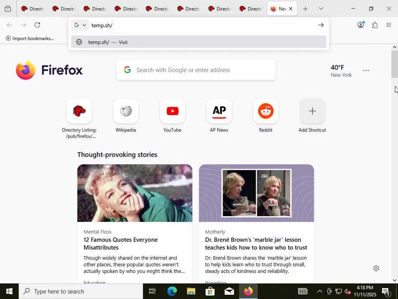Click the Windows Type here to search box

point(81,291)
